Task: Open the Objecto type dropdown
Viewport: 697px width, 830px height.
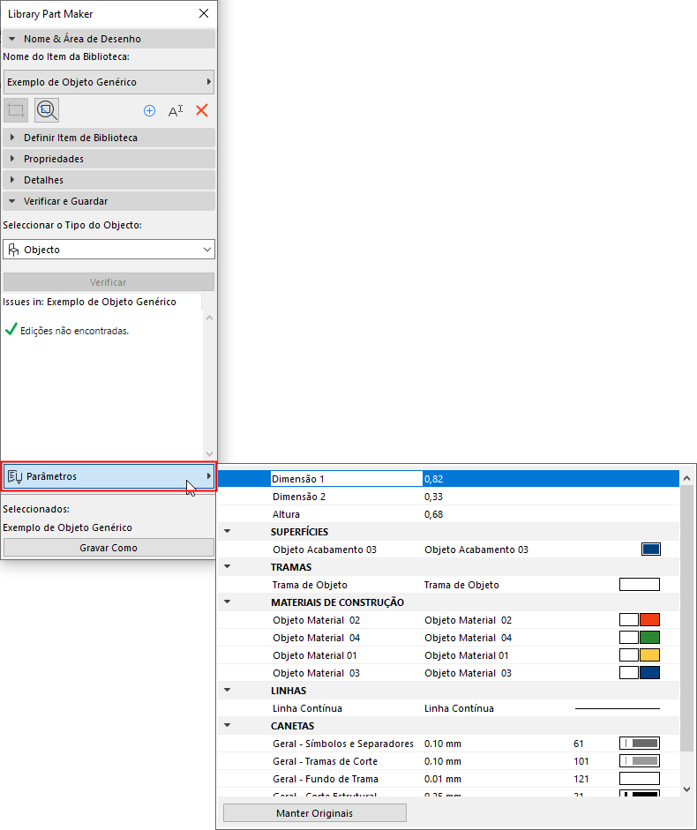Action: click(x=109, y=250)
